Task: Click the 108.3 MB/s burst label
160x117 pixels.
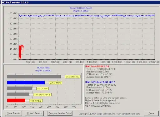Action: point(36,101)
